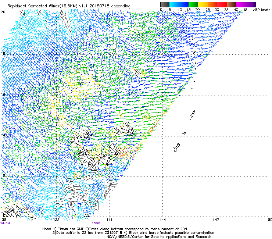Click the brown 35-40 knots legend swatch
The image size is (272, 239).
[232, 4]
